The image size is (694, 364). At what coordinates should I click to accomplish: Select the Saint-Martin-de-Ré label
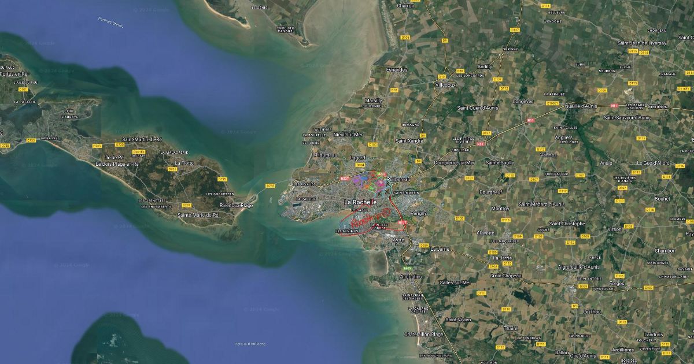pyautogui.click(x=142, y=139)
